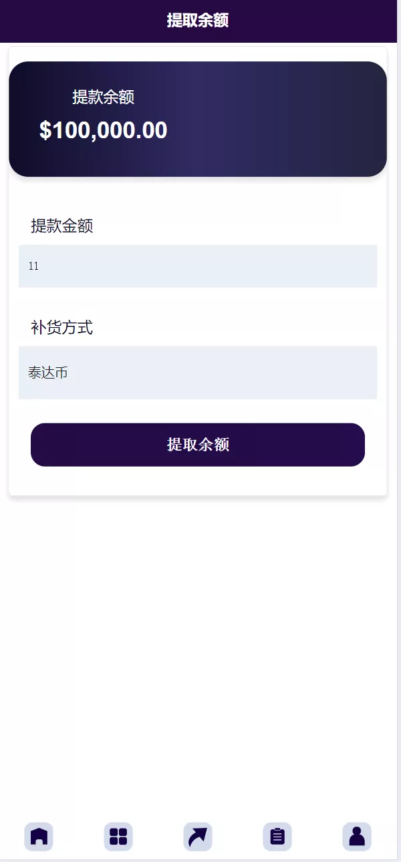Click the 提款金额 field label
Image resolution: width=401 pixels, height=862 pixels.
click(61, 226)
